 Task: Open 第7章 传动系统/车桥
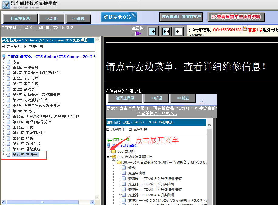point(30,100)
